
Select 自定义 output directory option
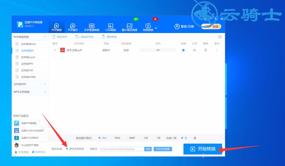(92, 149)
